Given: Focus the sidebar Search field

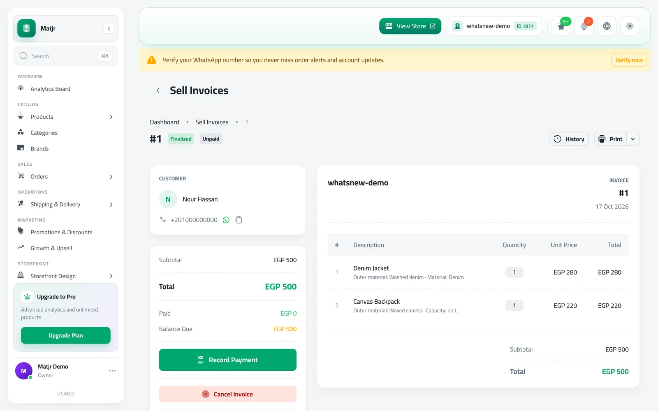Looking at the screenshot, I should point(66,56).
